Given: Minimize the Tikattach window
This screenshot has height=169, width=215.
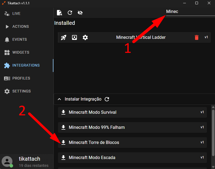Looking at the screenshot, I should point(185,3).
